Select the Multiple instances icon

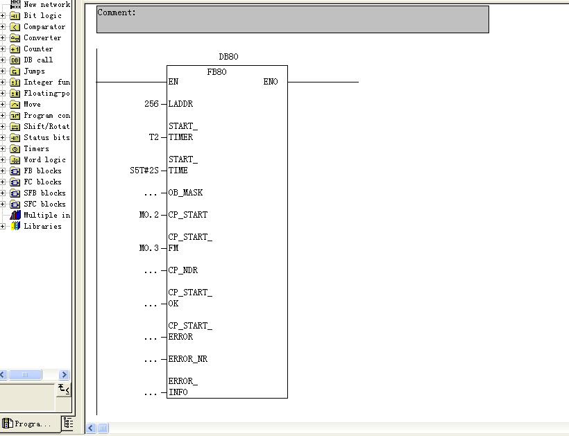[15, 215]
